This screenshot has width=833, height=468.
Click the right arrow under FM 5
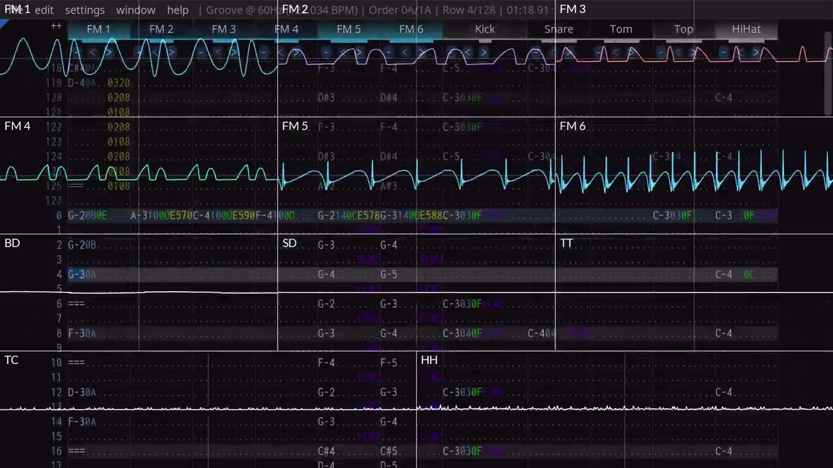click(358, 52)
